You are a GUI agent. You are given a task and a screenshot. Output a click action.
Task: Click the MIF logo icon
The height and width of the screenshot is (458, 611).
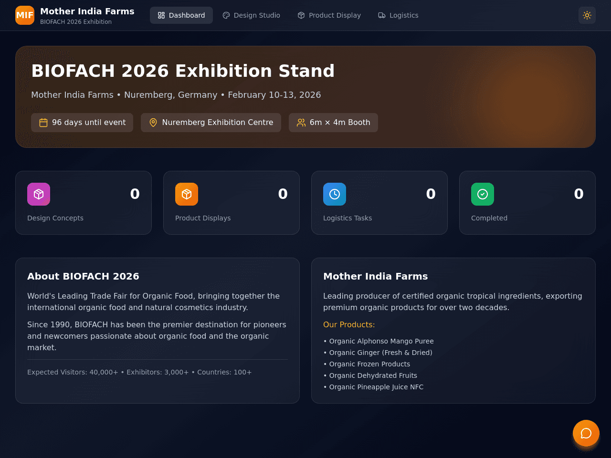25,15
